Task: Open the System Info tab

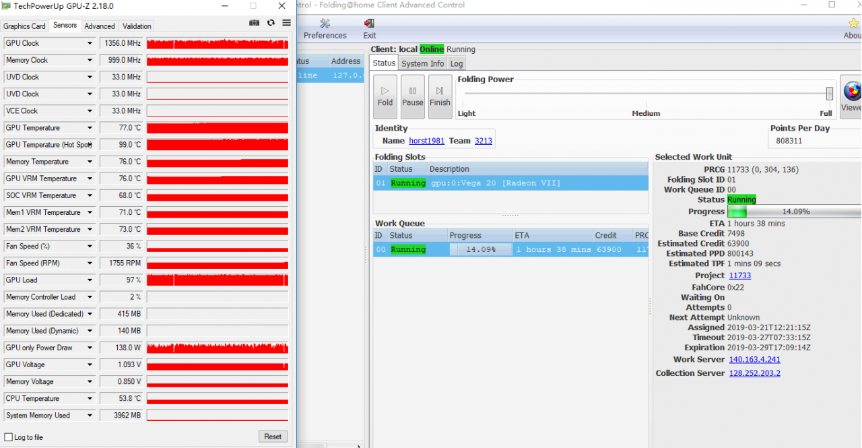Action: coord(423,63)
